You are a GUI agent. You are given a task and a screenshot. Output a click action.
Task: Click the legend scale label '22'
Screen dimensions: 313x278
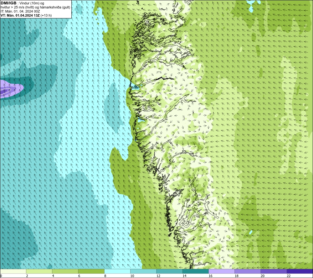point(289,276)
